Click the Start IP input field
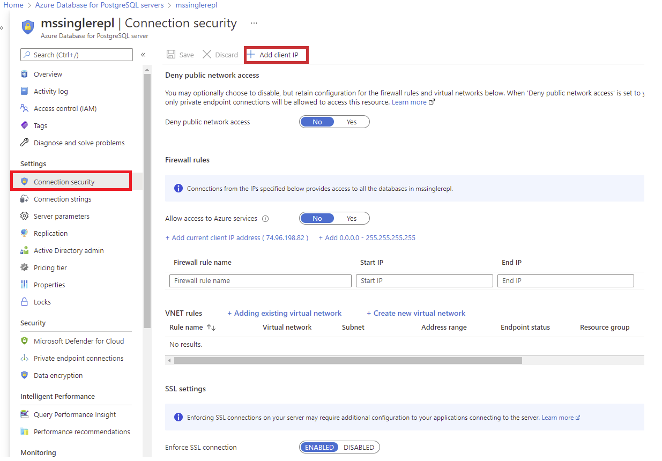 pyautogui.click(x=425, y=281)
